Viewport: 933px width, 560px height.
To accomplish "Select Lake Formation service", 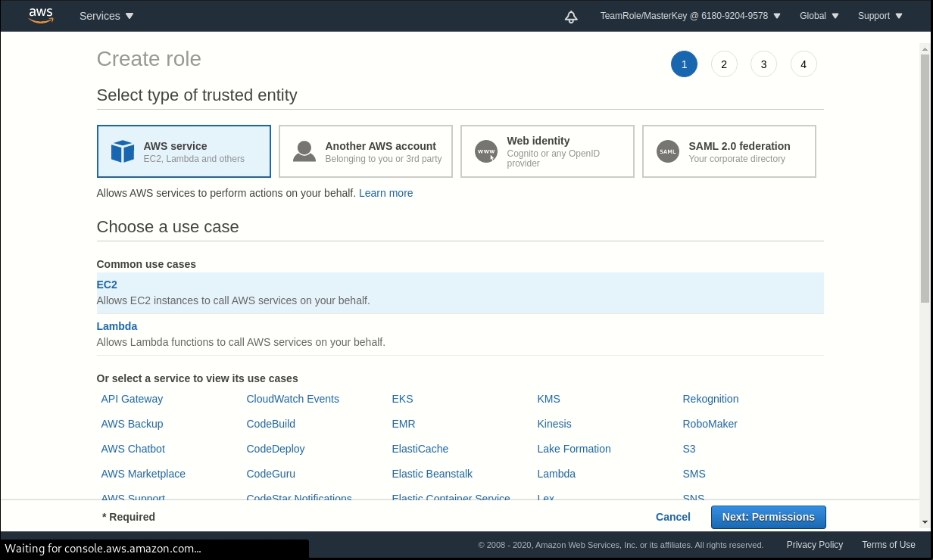I will tap(574, 449).
